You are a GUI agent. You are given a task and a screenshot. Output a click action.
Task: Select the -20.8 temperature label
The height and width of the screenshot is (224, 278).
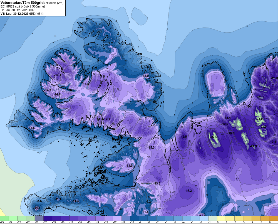(275, 78)
